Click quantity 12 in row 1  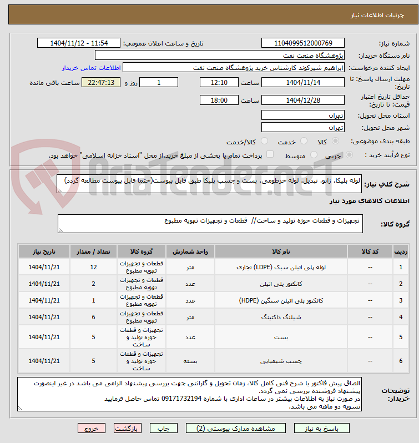(x=93, y=267)
